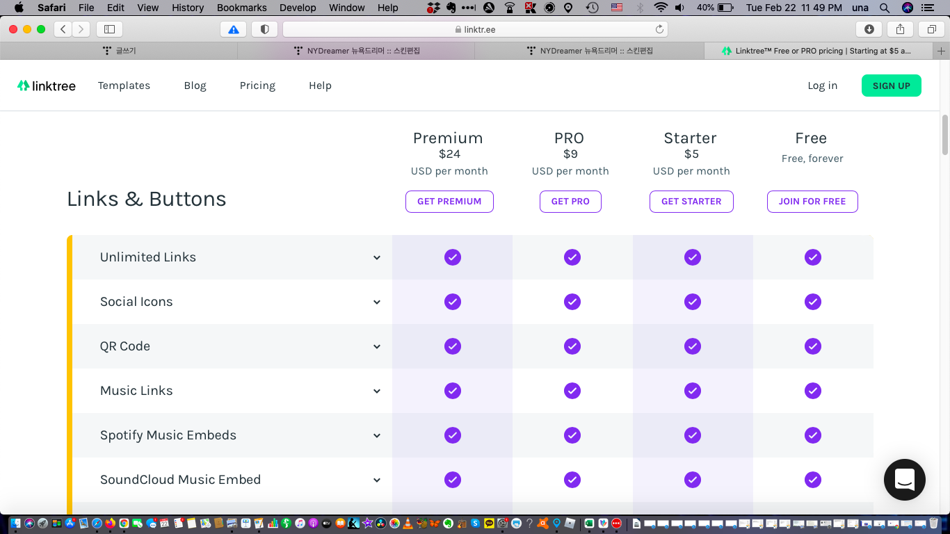Open the Bookmarks menu
This screenshot has height=534, width=950.
coord(242,8)
